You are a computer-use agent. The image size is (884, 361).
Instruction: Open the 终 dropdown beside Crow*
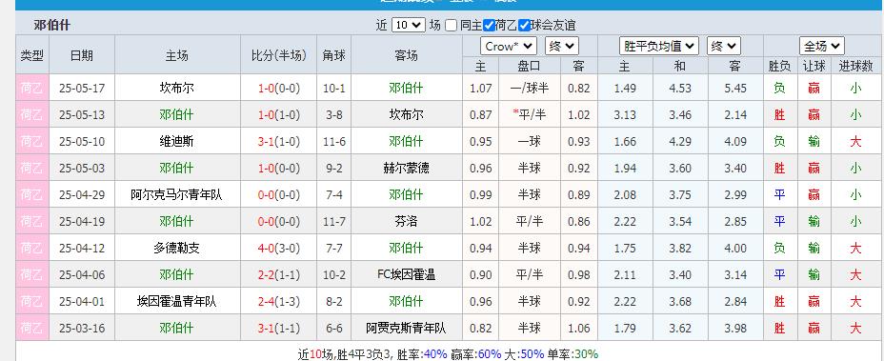click(561, 47)
